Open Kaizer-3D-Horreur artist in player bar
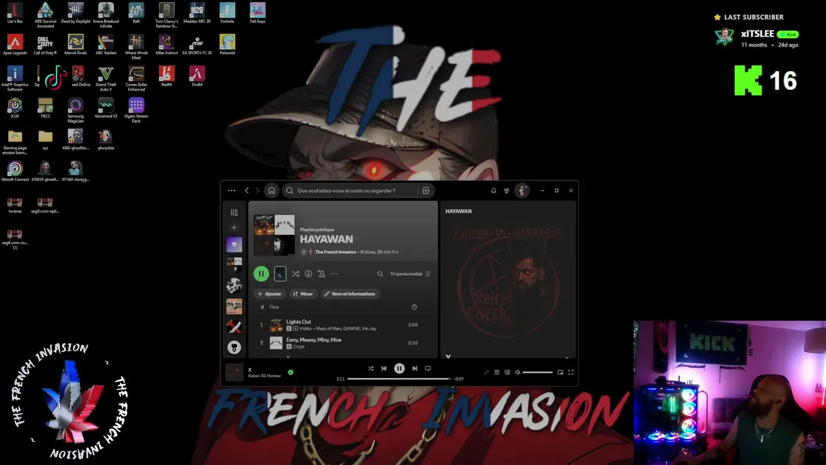 [265, 376]
